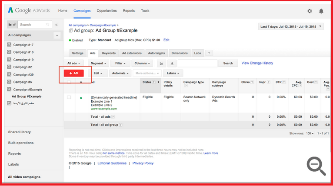Open the Opportunities top menu
333x186 pixels.
pyautogui.click(x=107, y=11)
